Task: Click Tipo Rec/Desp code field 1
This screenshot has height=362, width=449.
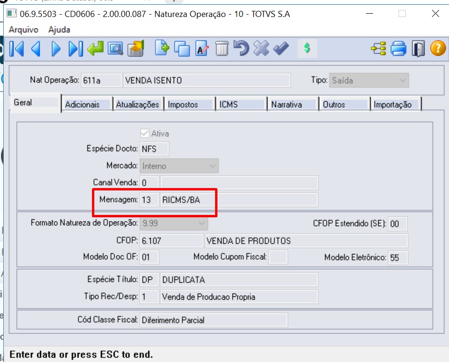Action: tap(149, 297)
